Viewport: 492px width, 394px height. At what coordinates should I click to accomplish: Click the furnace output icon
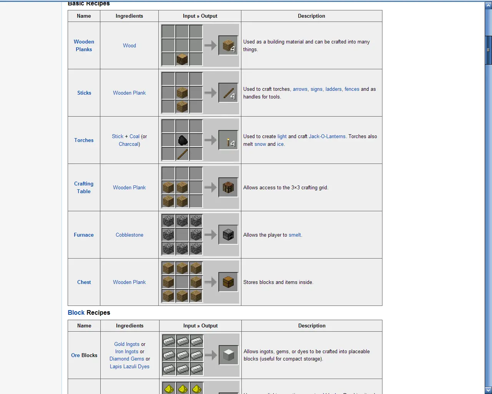[228, 235]
